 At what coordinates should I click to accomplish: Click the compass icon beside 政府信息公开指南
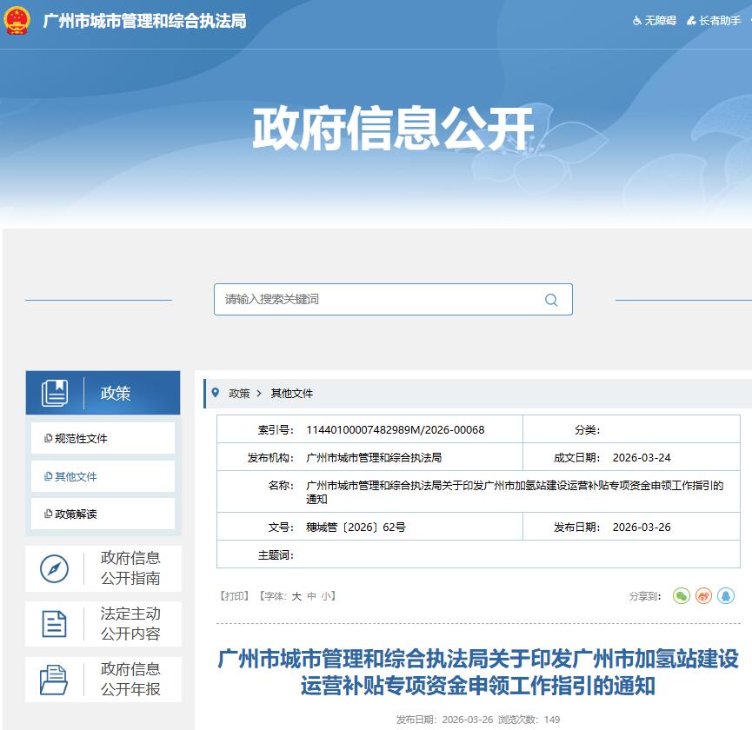(x=55, y=569)
